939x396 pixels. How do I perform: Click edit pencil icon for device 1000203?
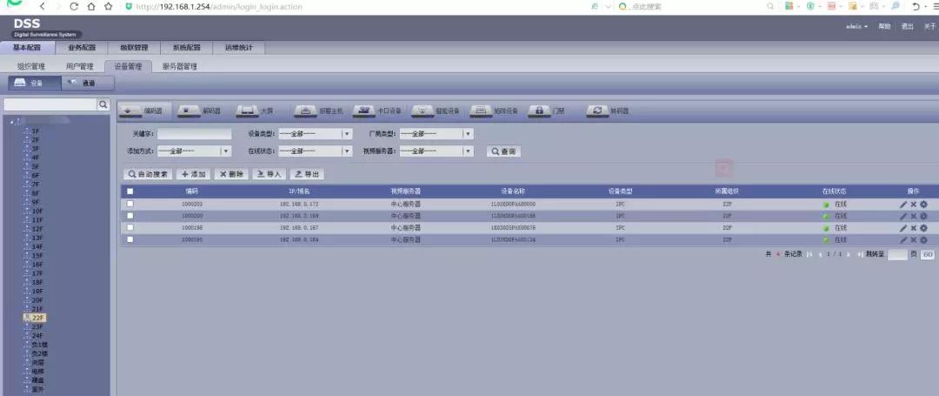click(902, 204)
